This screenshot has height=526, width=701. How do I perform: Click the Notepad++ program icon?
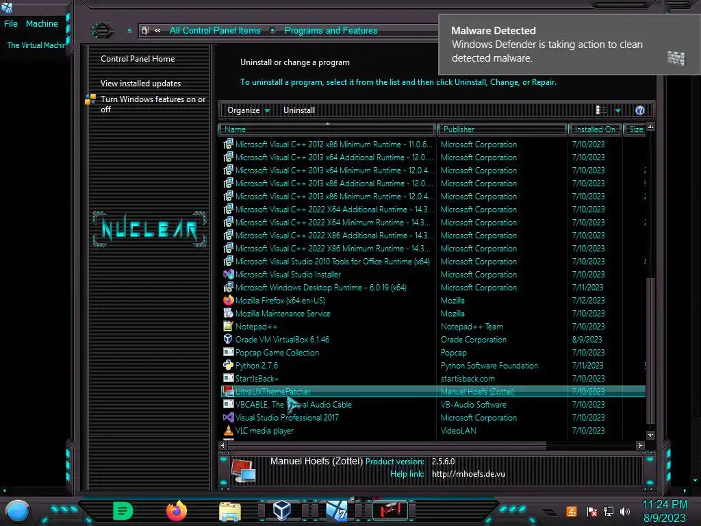(229, 326)
